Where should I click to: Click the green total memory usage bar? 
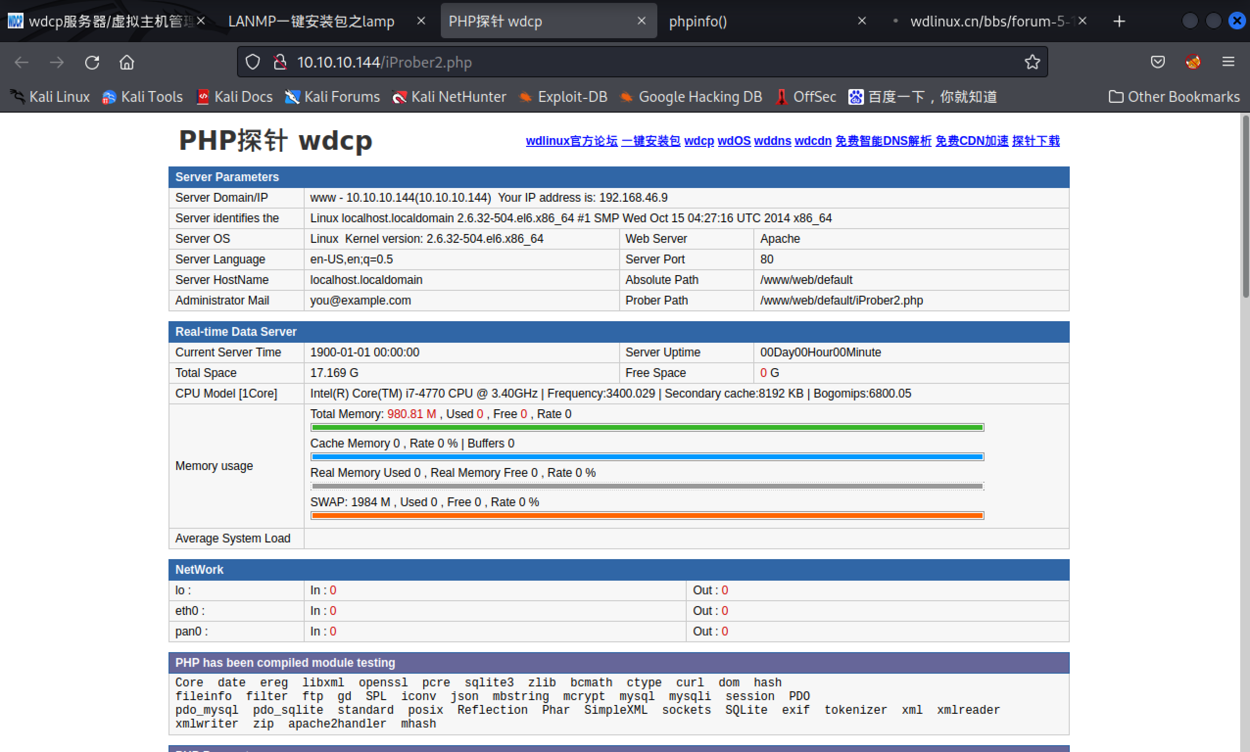point(647,428)
